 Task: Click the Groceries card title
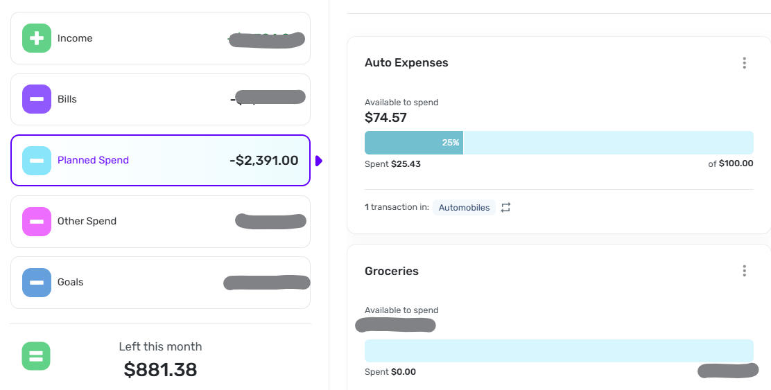392,271
